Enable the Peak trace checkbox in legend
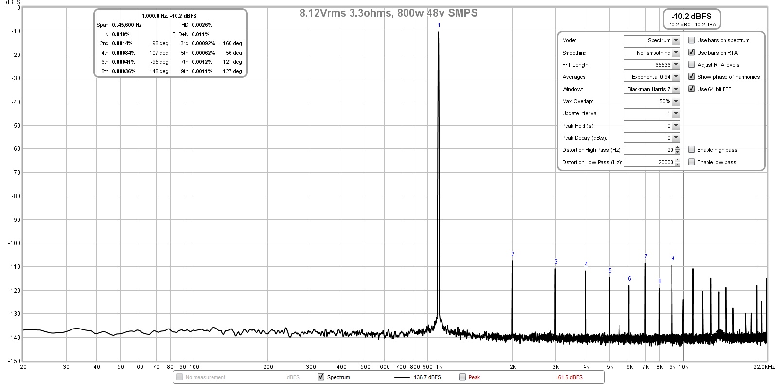The height and width of the screenshot is (384, 778). pos(462,377)
